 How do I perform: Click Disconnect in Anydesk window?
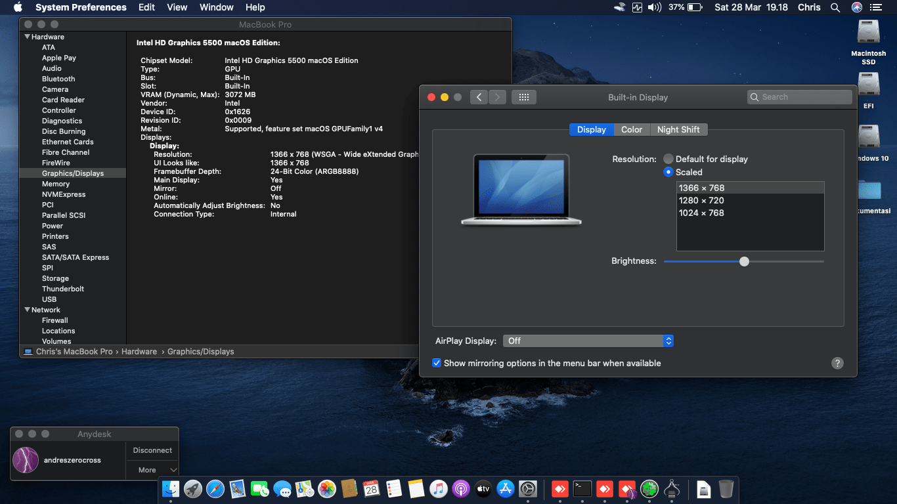click(152, 450)
